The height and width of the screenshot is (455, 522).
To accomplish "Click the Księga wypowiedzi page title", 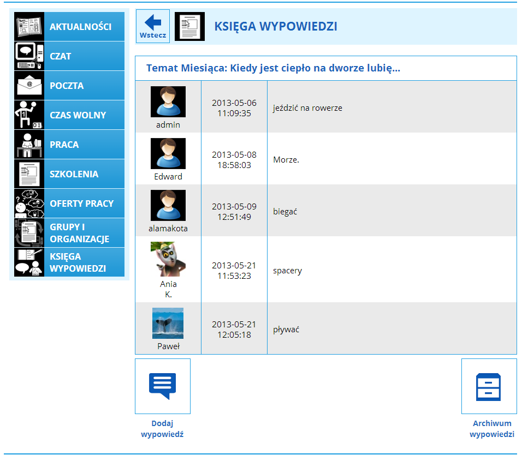I will (x=276, y=26).
